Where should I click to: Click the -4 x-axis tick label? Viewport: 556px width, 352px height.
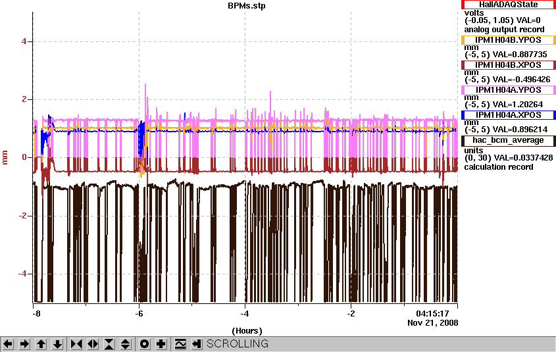pyautogui.click(x=245, y=314)
